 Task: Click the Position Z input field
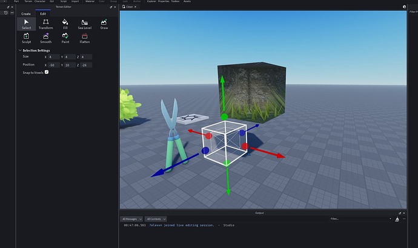[x=86, y=65]
